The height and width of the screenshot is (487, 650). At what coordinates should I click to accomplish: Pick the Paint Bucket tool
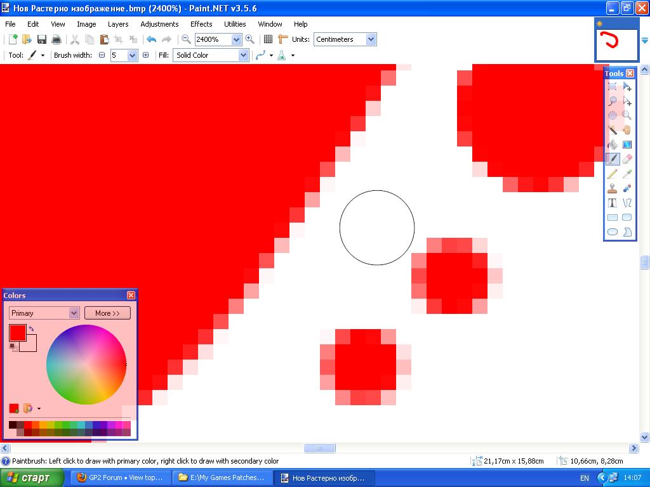(x=613, y=145)
